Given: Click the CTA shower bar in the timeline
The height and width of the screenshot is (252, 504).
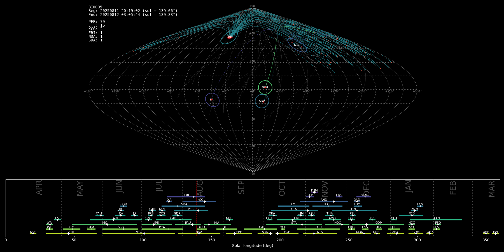Looking at the screenshot, I should 295,211.
